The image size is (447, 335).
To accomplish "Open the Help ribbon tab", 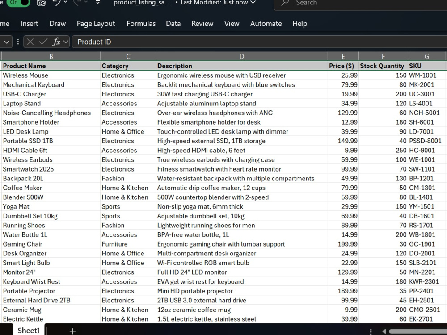I will pyautogui.click(x=300, y=24).
